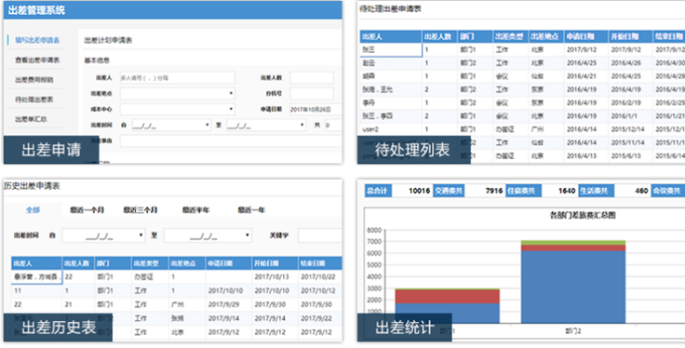This screenshot has height=348, width=685.
Task: Click the 关键字 search field
Action: [x=320, y=235]
